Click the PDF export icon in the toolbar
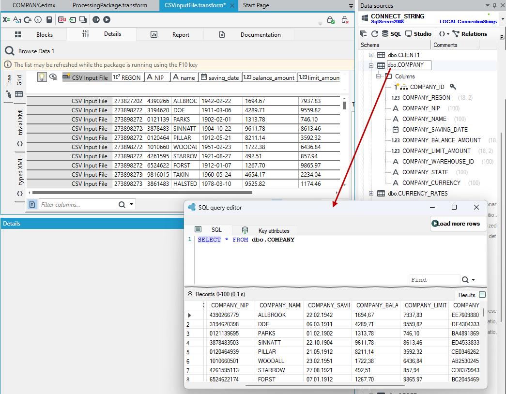The width and height of the screenshot is (506, 394). tap(62, 20)
